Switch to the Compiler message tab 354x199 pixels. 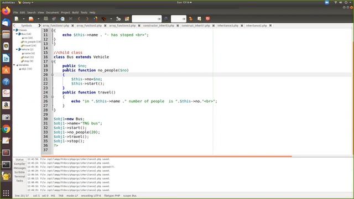[20, 164]
